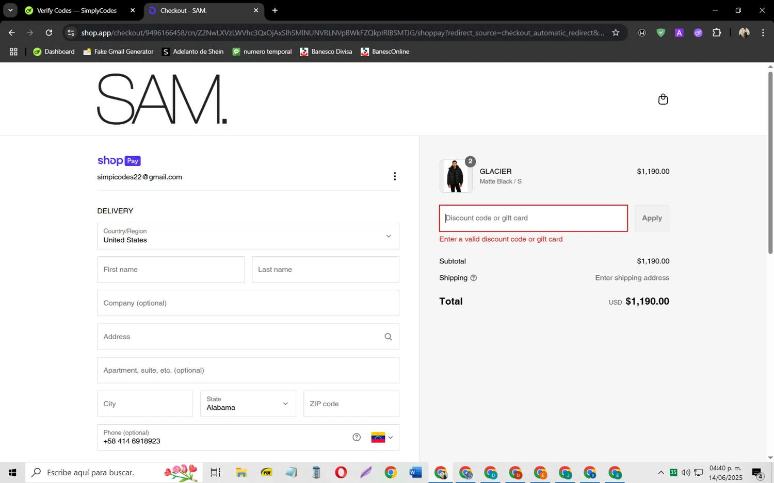
Task: Expand the State dropdown showing Alabama
Action: click(248, 404)
